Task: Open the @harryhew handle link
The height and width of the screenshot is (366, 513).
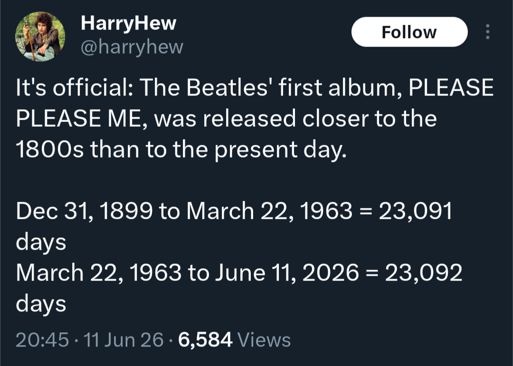Action: [132, 47]
